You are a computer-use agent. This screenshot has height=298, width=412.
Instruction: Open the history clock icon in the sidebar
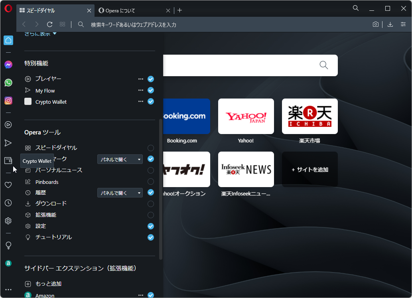[8, 203]
